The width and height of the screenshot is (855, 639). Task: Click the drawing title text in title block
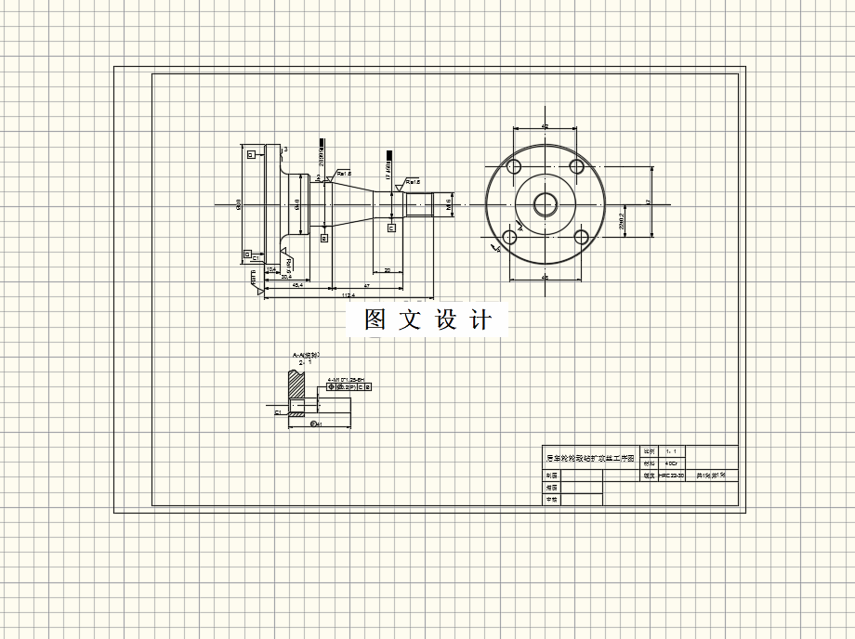click(x=590, y=459)
